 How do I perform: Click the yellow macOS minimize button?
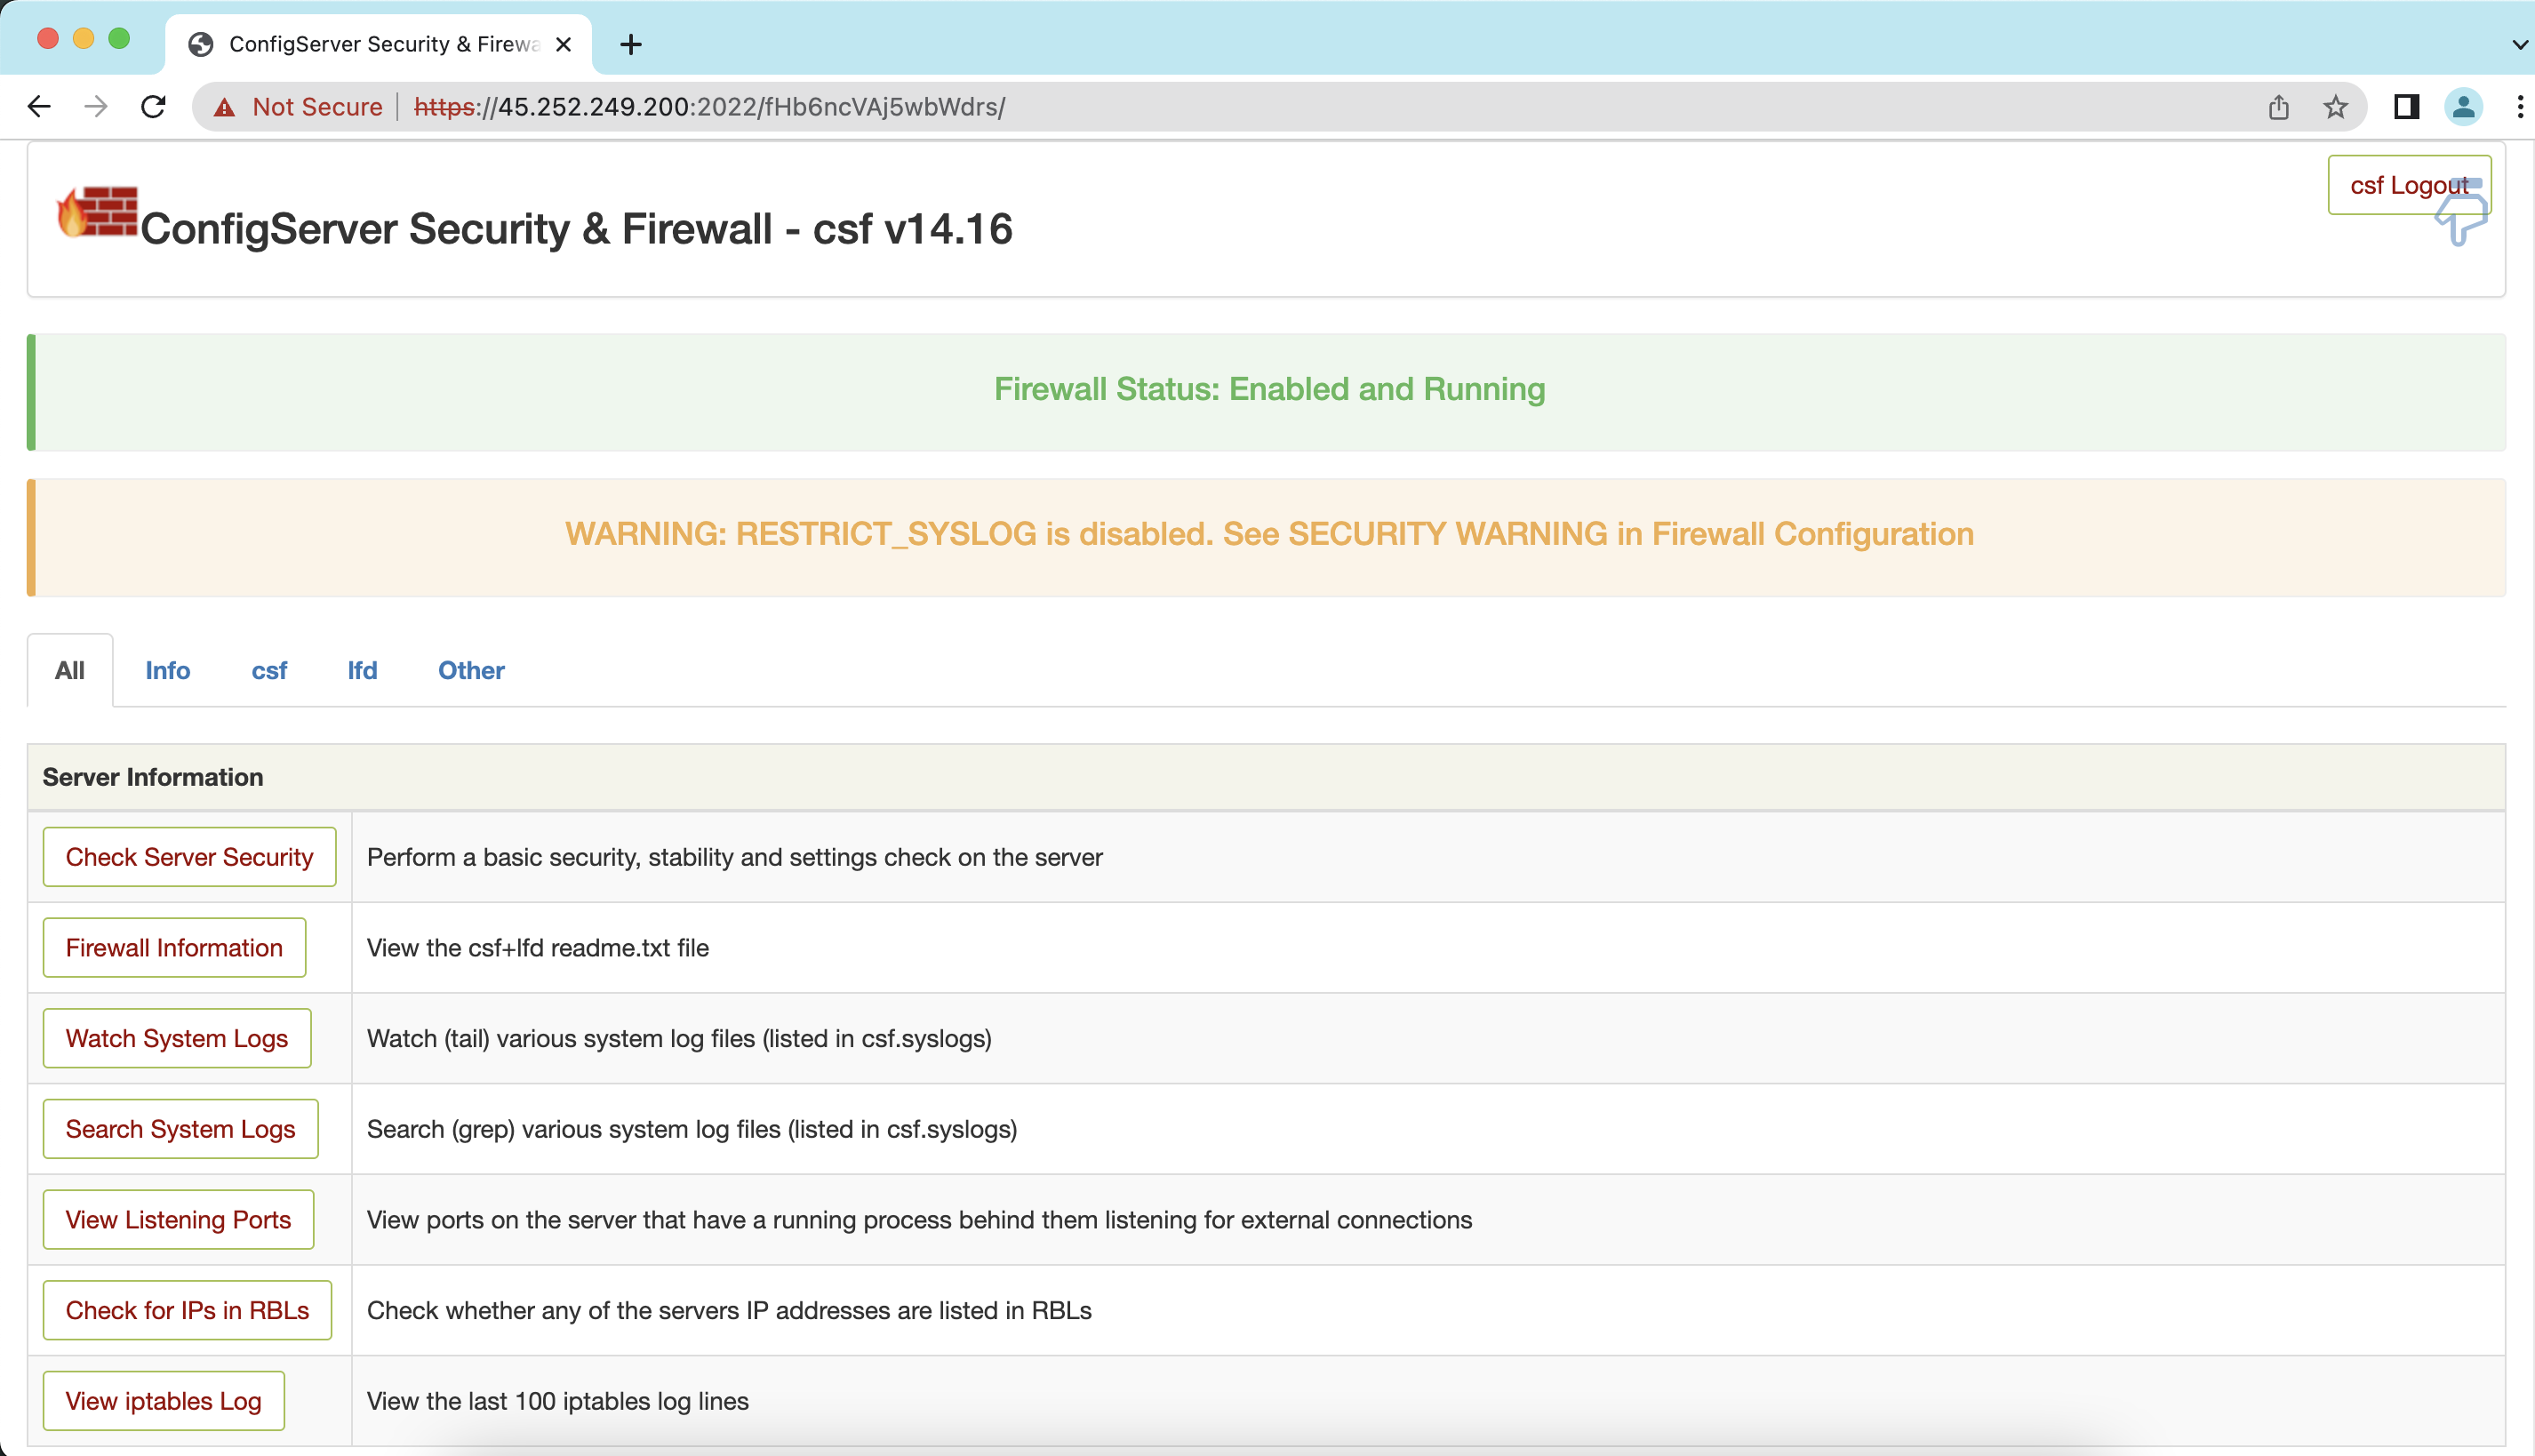pos(83,38)
